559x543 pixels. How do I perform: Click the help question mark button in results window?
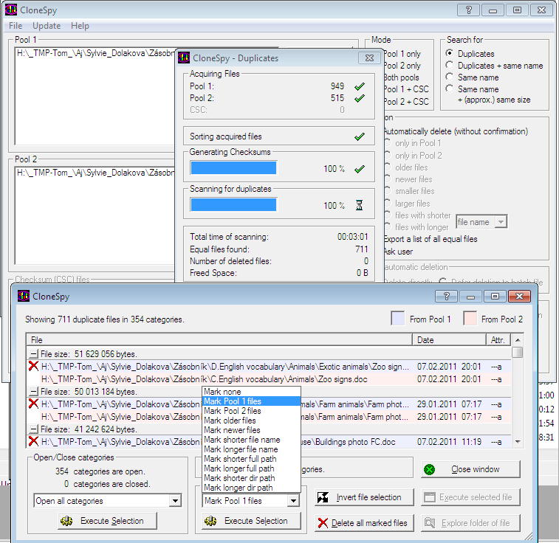coord(447,297)
